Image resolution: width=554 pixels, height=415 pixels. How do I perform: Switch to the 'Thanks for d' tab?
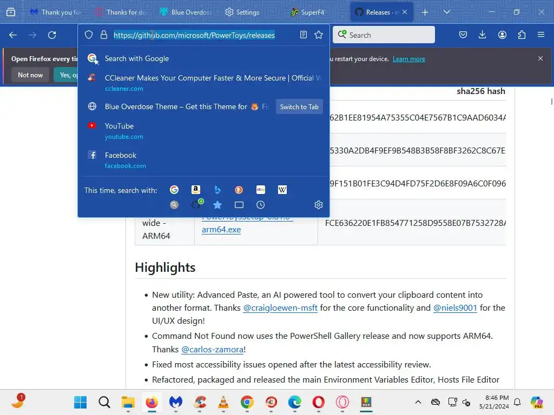click(x=121, y=12)
